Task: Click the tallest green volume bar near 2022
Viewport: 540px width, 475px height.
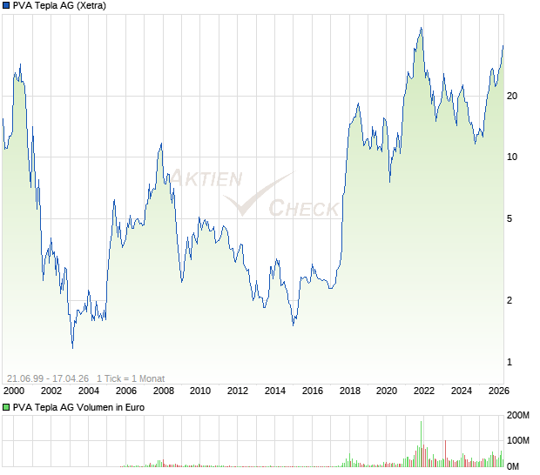Action: pos(421,444)
